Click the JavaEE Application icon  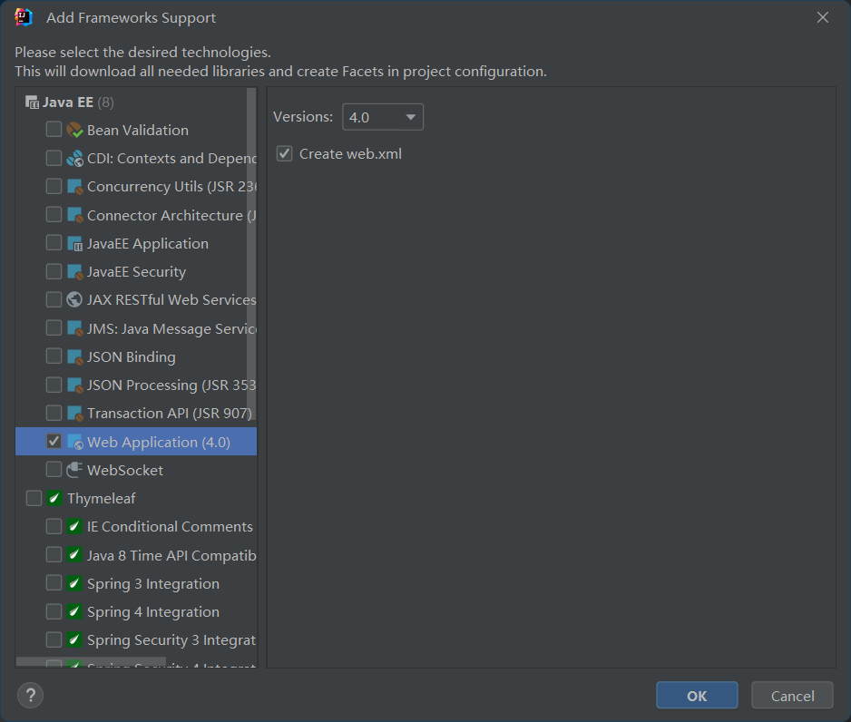(x=75, y=243)
